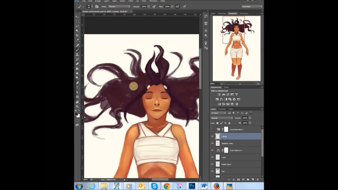Select the History Brush tool

pos(77,59)
